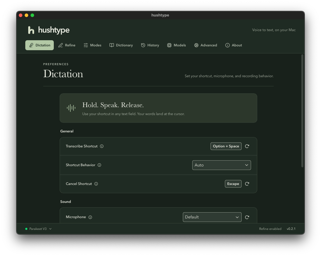The height and width of the screenshot is (256, 321).
Task: Change the Escape cancel shortcut
Action: (x=233, y=184)
